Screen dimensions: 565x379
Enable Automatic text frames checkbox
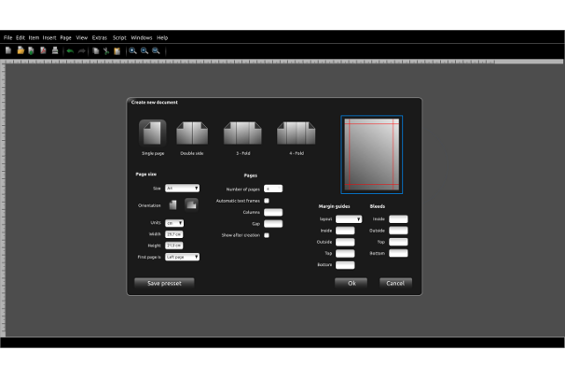pos(267,201)
